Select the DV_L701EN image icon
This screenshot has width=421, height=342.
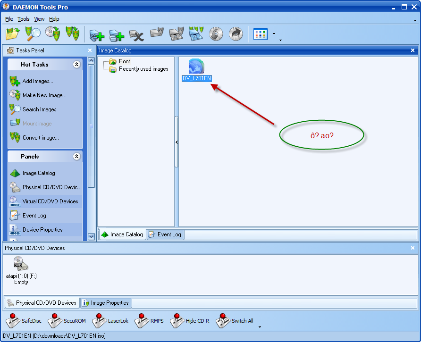(196, 67)
